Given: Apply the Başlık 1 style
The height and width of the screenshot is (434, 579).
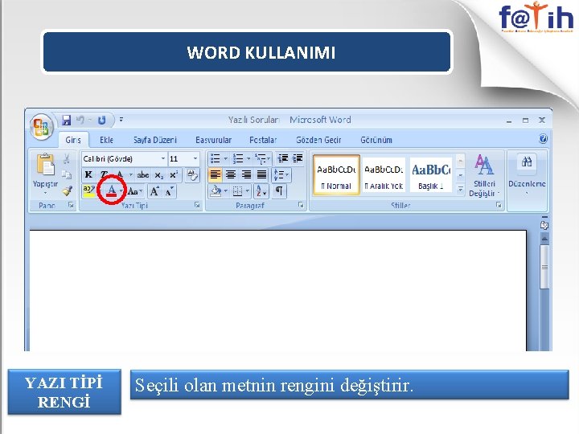Looking at the screenshot, I should click(431, 175).
